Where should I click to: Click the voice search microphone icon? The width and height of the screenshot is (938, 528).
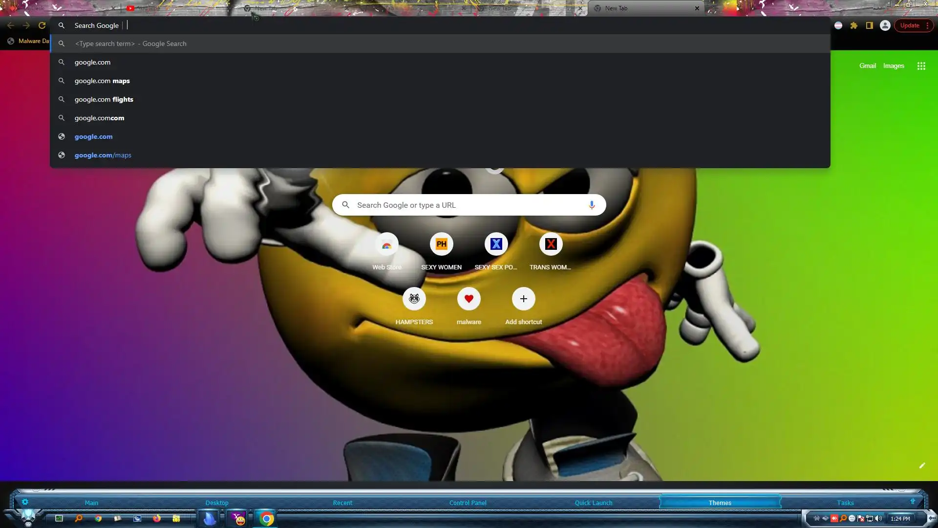click(x=591, y=205)
